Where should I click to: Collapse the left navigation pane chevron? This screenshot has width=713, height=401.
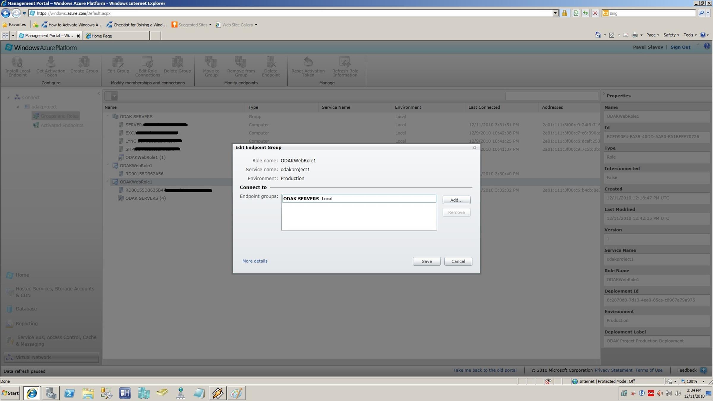(x=98, y=93)
